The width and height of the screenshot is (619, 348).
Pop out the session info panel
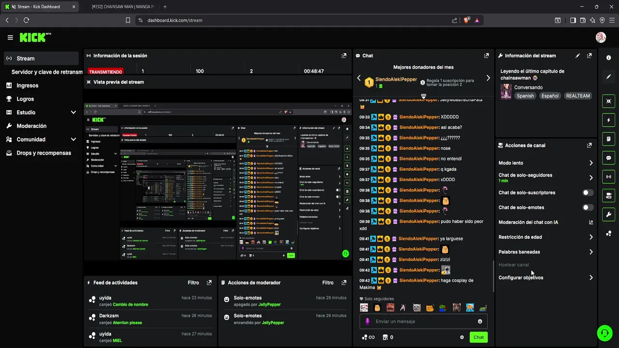pyautogui.click(x=344, y=56)
